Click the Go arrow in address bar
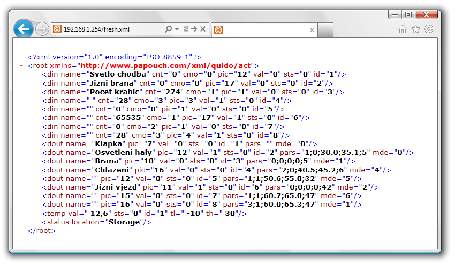 [x=194, y=29]
